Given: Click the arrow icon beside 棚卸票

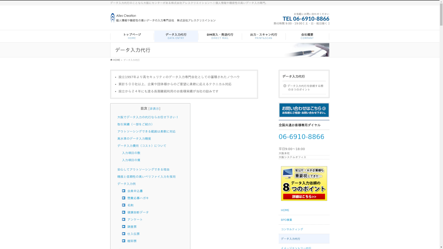Looking at the screenshot, I should tap(124, 242).
